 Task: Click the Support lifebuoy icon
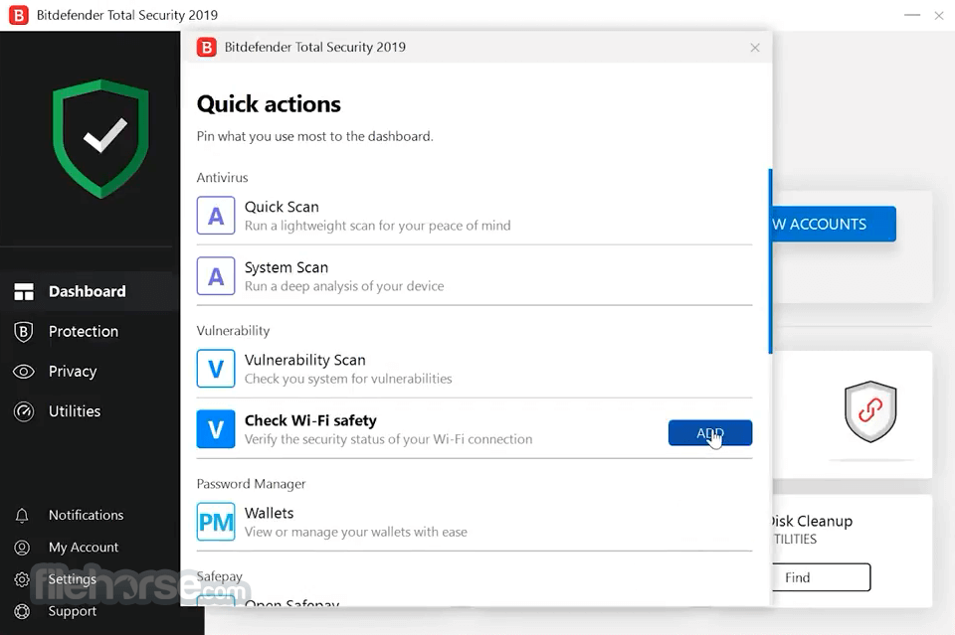[x=22, y=611]
